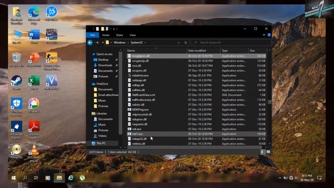This screenshot has height=188, width=334.
Task: Select the Excel desktop shortcut
Action: (x=34, y=83)
